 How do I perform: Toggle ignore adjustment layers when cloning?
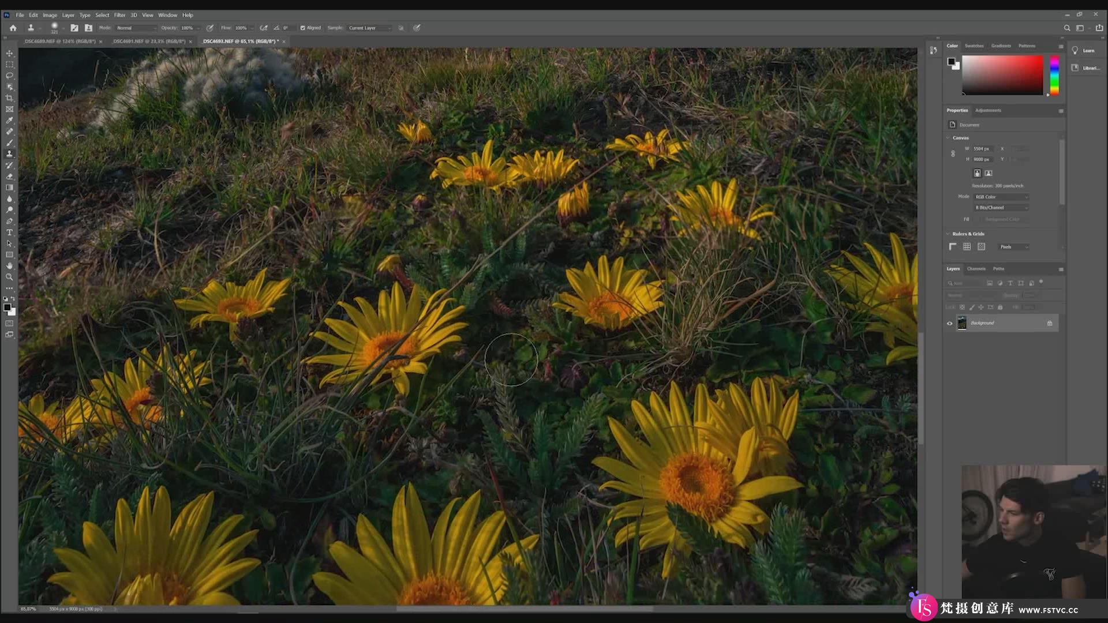click(x=401, y=28)
